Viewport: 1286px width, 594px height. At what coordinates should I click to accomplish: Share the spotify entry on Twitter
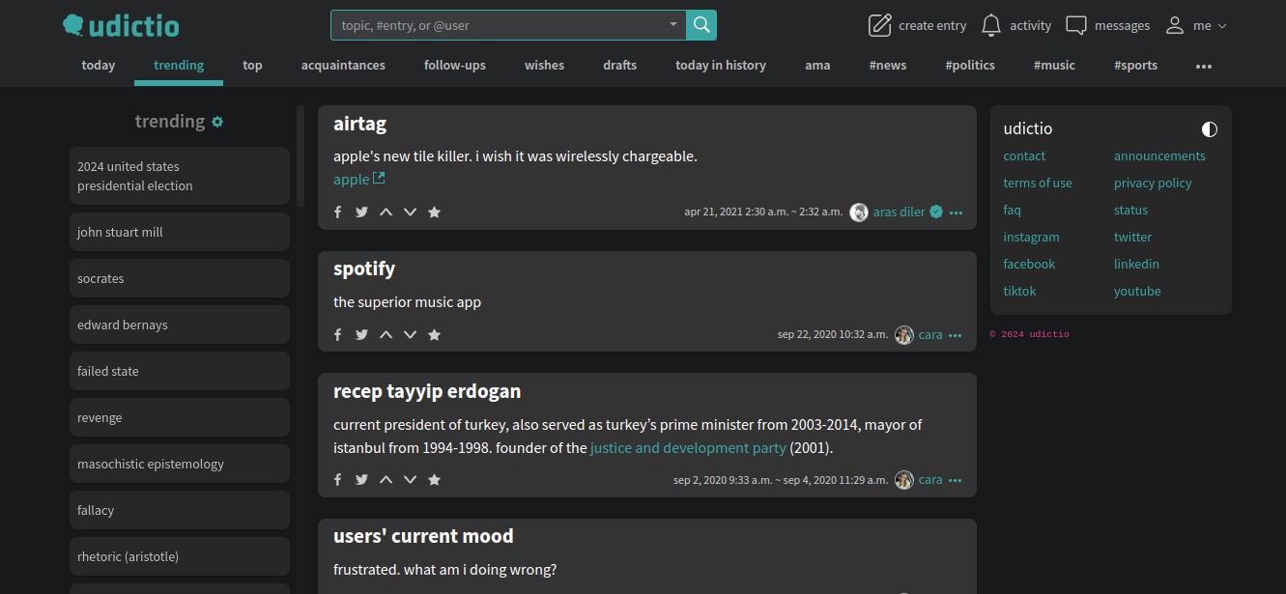361,333
